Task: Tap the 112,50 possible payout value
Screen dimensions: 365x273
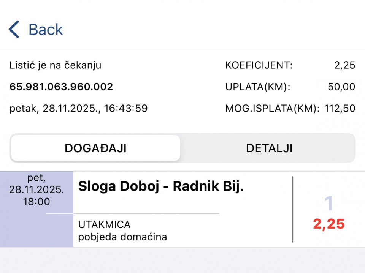Action: tap(340, 109)
